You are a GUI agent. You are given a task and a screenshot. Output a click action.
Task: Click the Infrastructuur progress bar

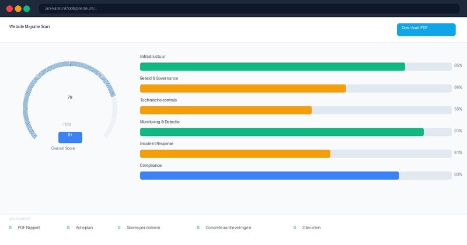point(296,66)
